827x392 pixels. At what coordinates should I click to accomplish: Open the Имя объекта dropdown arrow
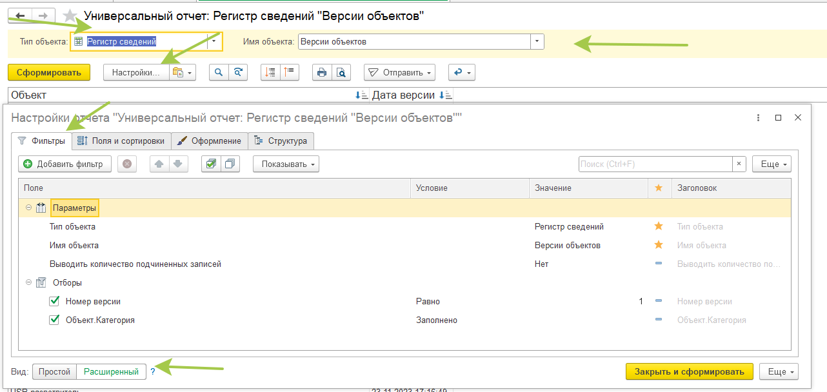pyautogui.click(x=535, y=41)
